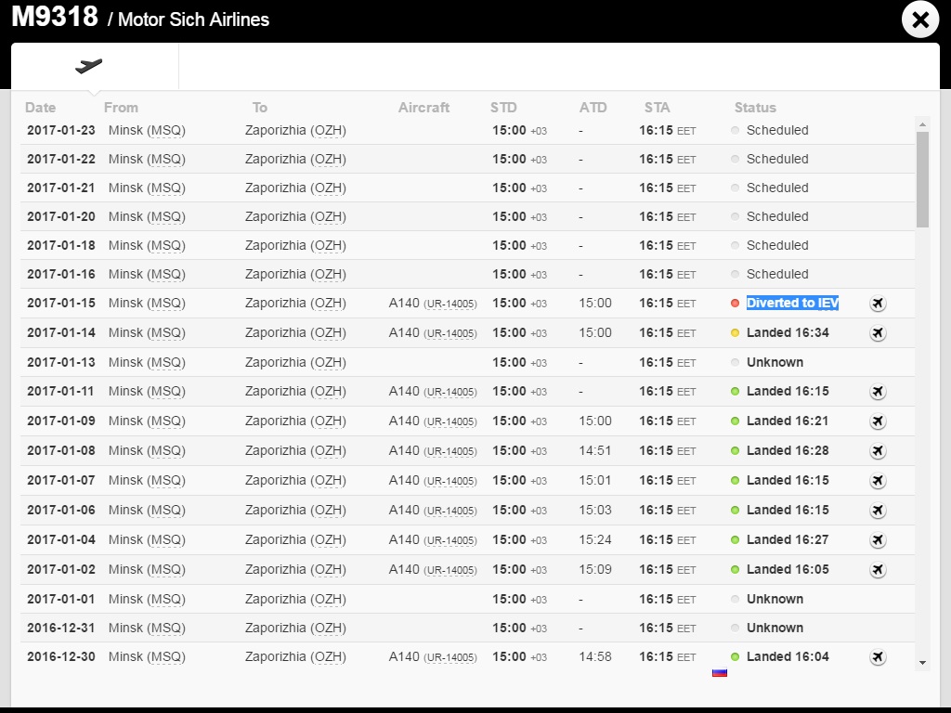The image size is (951, 713).
Task: Click the Status column header
Action: [755, 108]
